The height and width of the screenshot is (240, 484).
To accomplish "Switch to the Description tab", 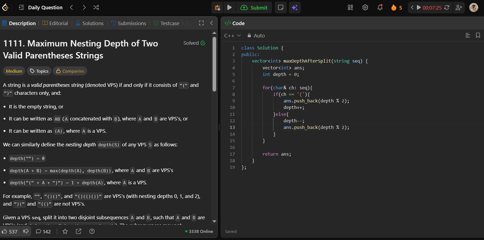I will point(19,23).
